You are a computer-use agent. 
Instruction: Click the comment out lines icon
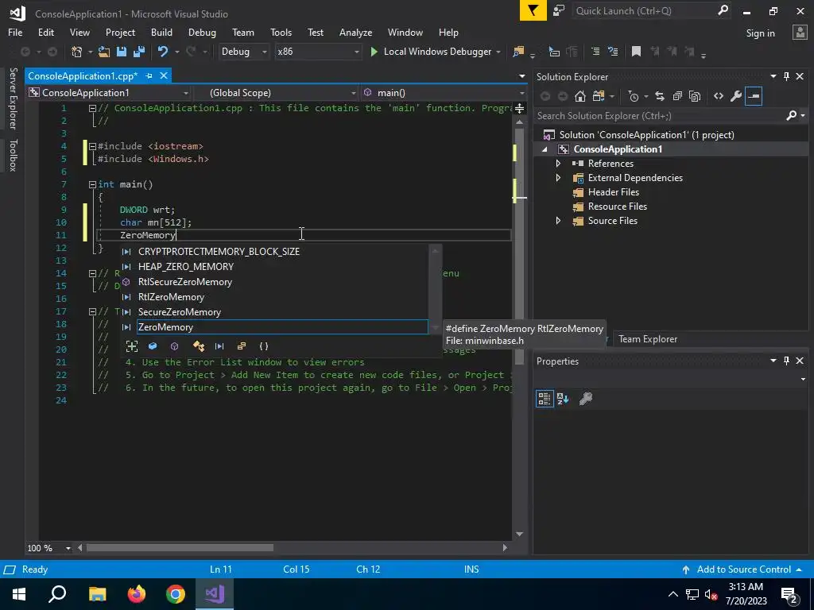(x=595, y=52)
